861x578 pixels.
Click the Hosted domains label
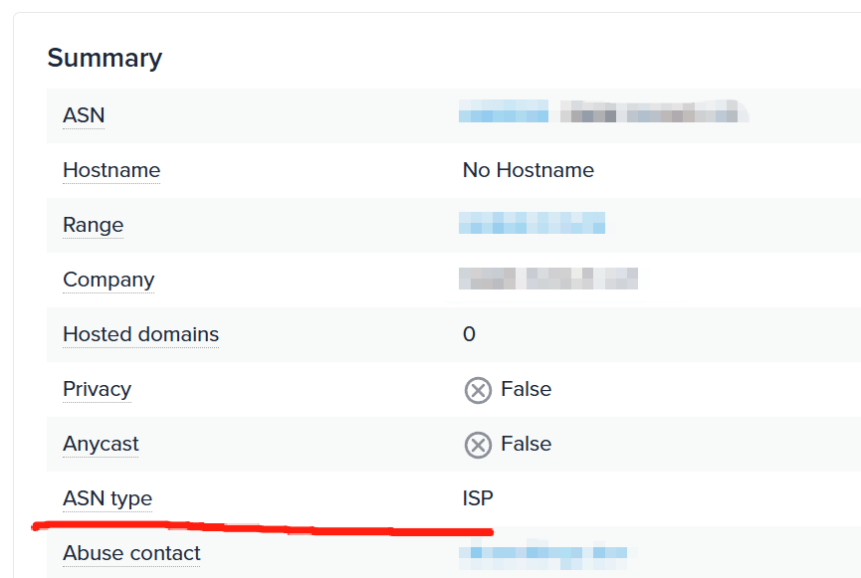[140, 334]
